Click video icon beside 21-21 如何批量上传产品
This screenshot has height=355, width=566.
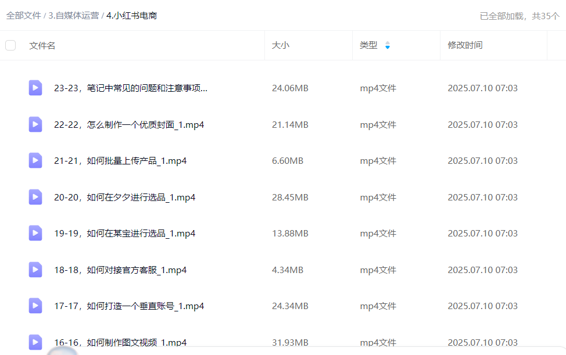click(35, 160)
